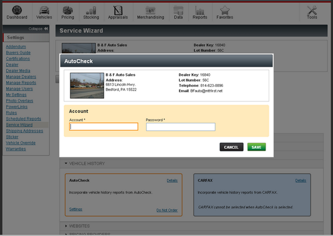Open AutoCheck Details link
The height and width of the screenshot is (236, 333).
[x=172, y=180]
